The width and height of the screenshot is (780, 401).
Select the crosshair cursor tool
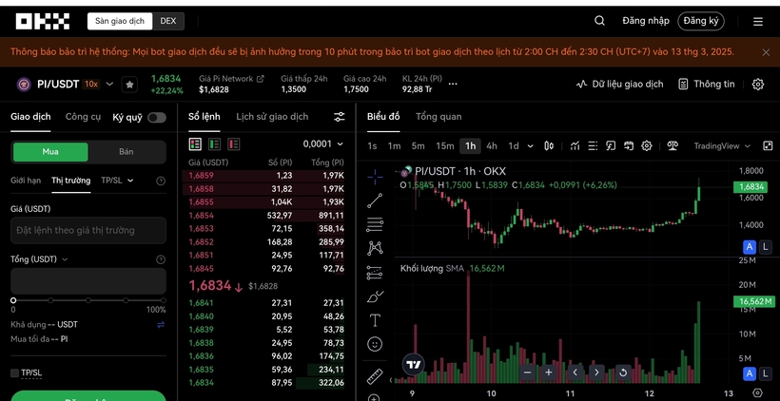coord(375,177)
